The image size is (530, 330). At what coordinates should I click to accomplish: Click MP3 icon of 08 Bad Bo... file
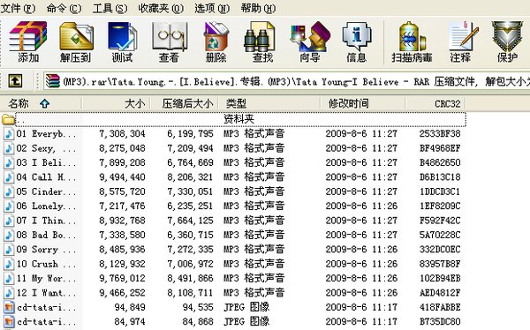point(9,235)
